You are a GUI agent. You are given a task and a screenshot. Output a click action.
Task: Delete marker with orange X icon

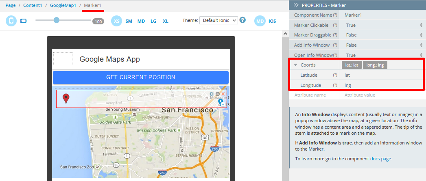[223, 94]
